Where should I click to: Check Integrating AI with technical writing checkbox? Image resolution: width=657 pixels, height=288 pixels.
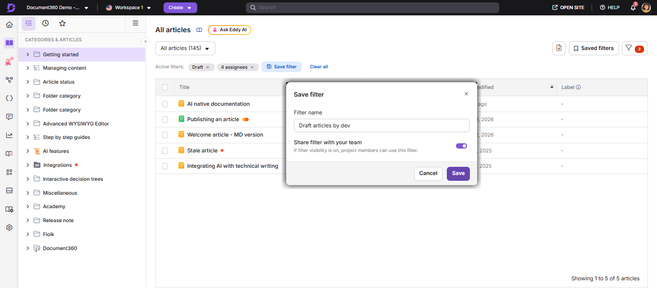165,166
